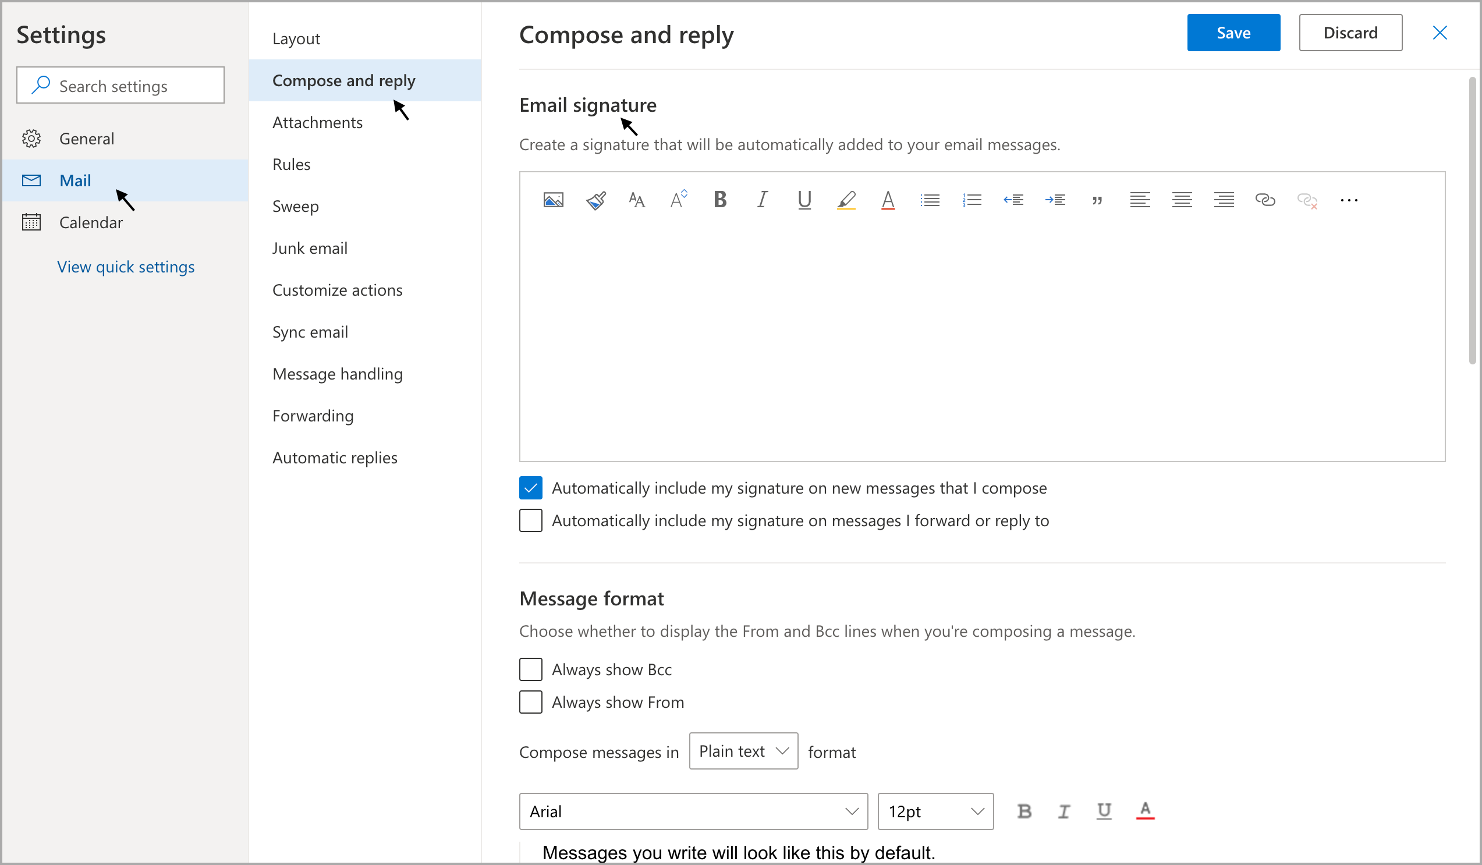Viewport: 1482px width, 865px height.
Task: Open the Plain text format dropdown
Action: pyautogui.click(x=743, y=751)
